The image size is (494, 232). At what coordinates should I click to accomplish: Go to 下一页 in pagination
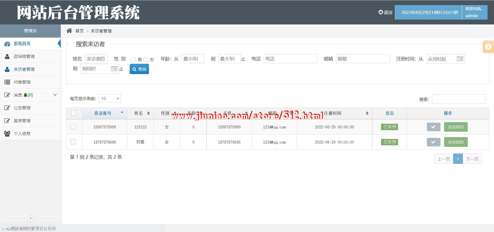point(472,159)
